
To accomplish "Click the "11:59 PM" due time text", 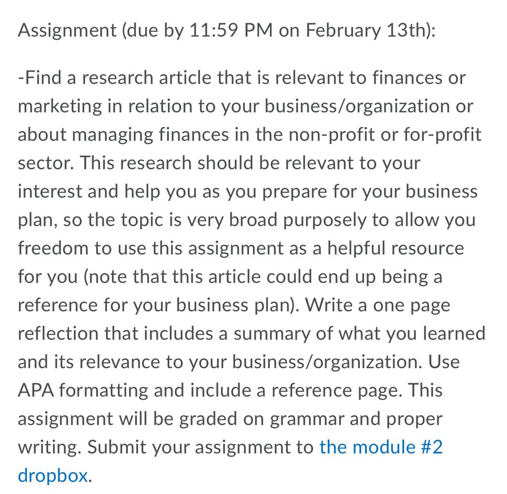I will coord(231,30).
